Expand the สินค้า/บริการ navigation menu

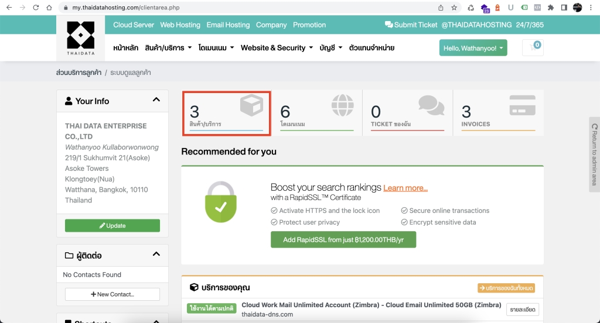(x=168, y=48)
